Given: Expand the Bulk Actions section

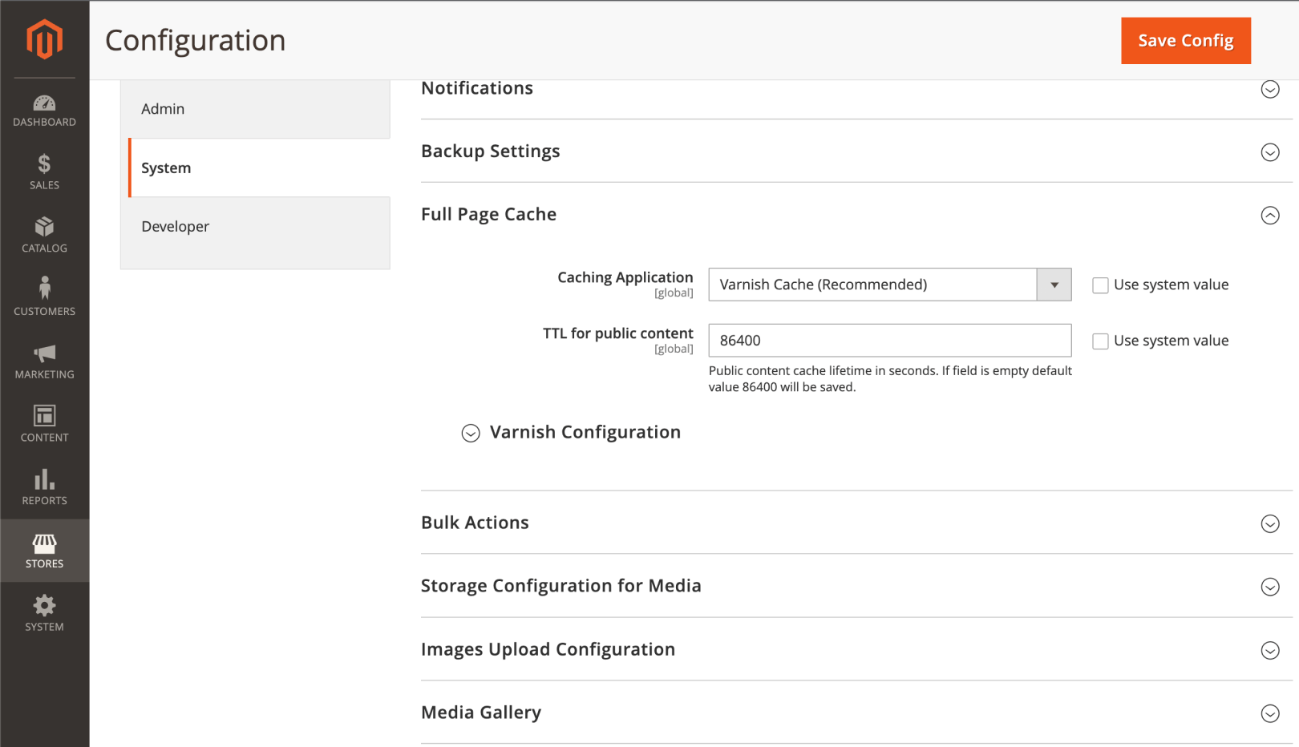Looking at the screenshot, I should pos(1269,523).
